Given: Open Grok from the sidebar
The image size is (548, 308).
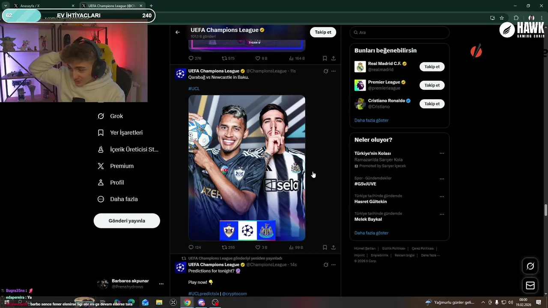Looking at the screenshot, I should tap(110, 116).
